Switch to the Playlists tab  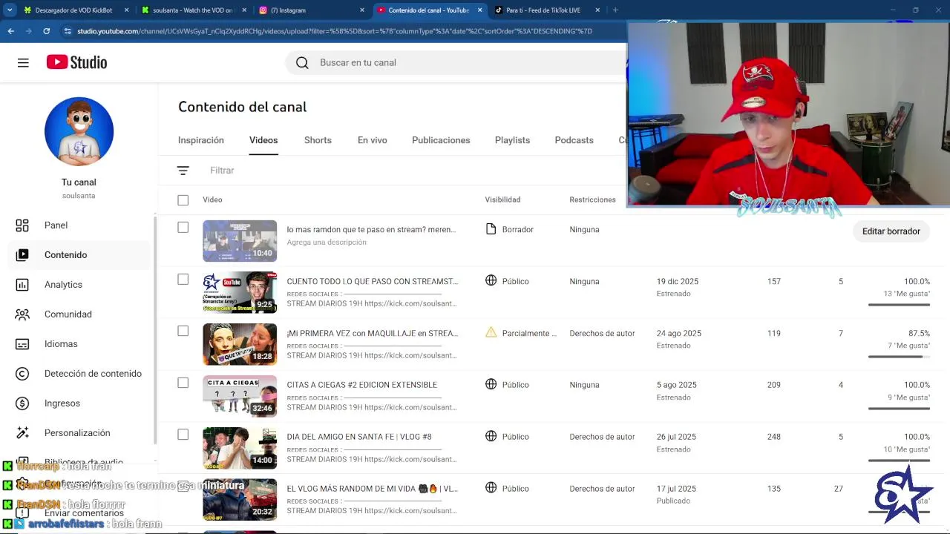[512, 140]
